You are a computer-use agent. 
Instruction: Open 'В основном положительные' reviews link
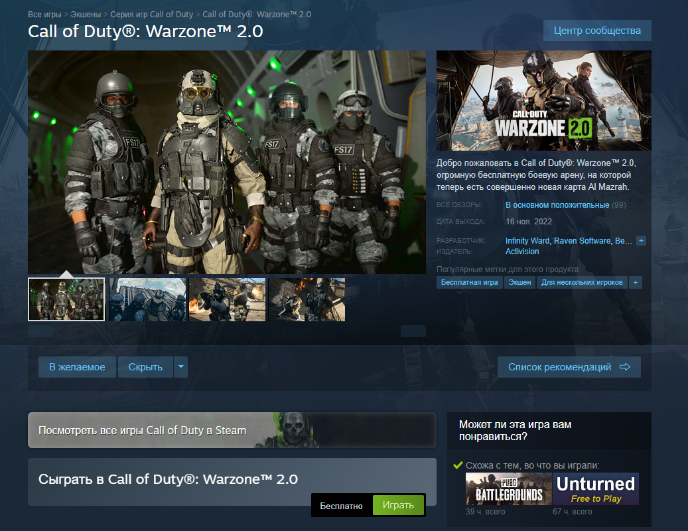557,205
